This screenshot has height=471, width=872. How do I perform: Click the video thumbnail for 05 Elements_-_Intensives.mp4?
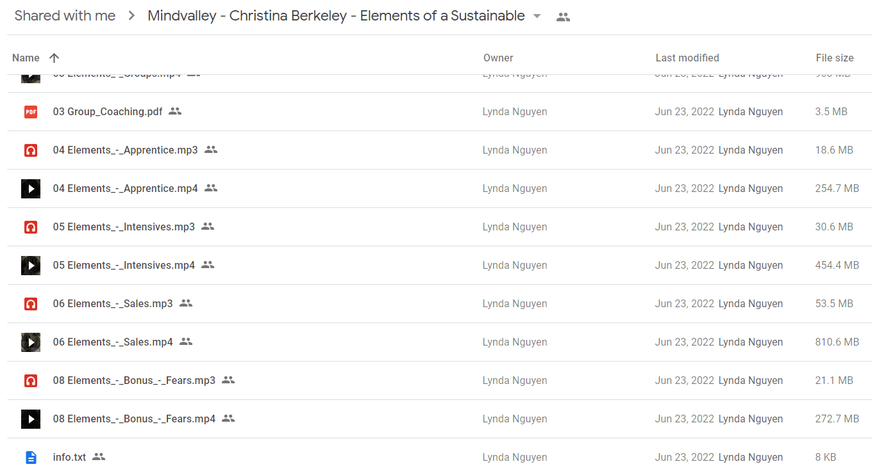point(31,266)
